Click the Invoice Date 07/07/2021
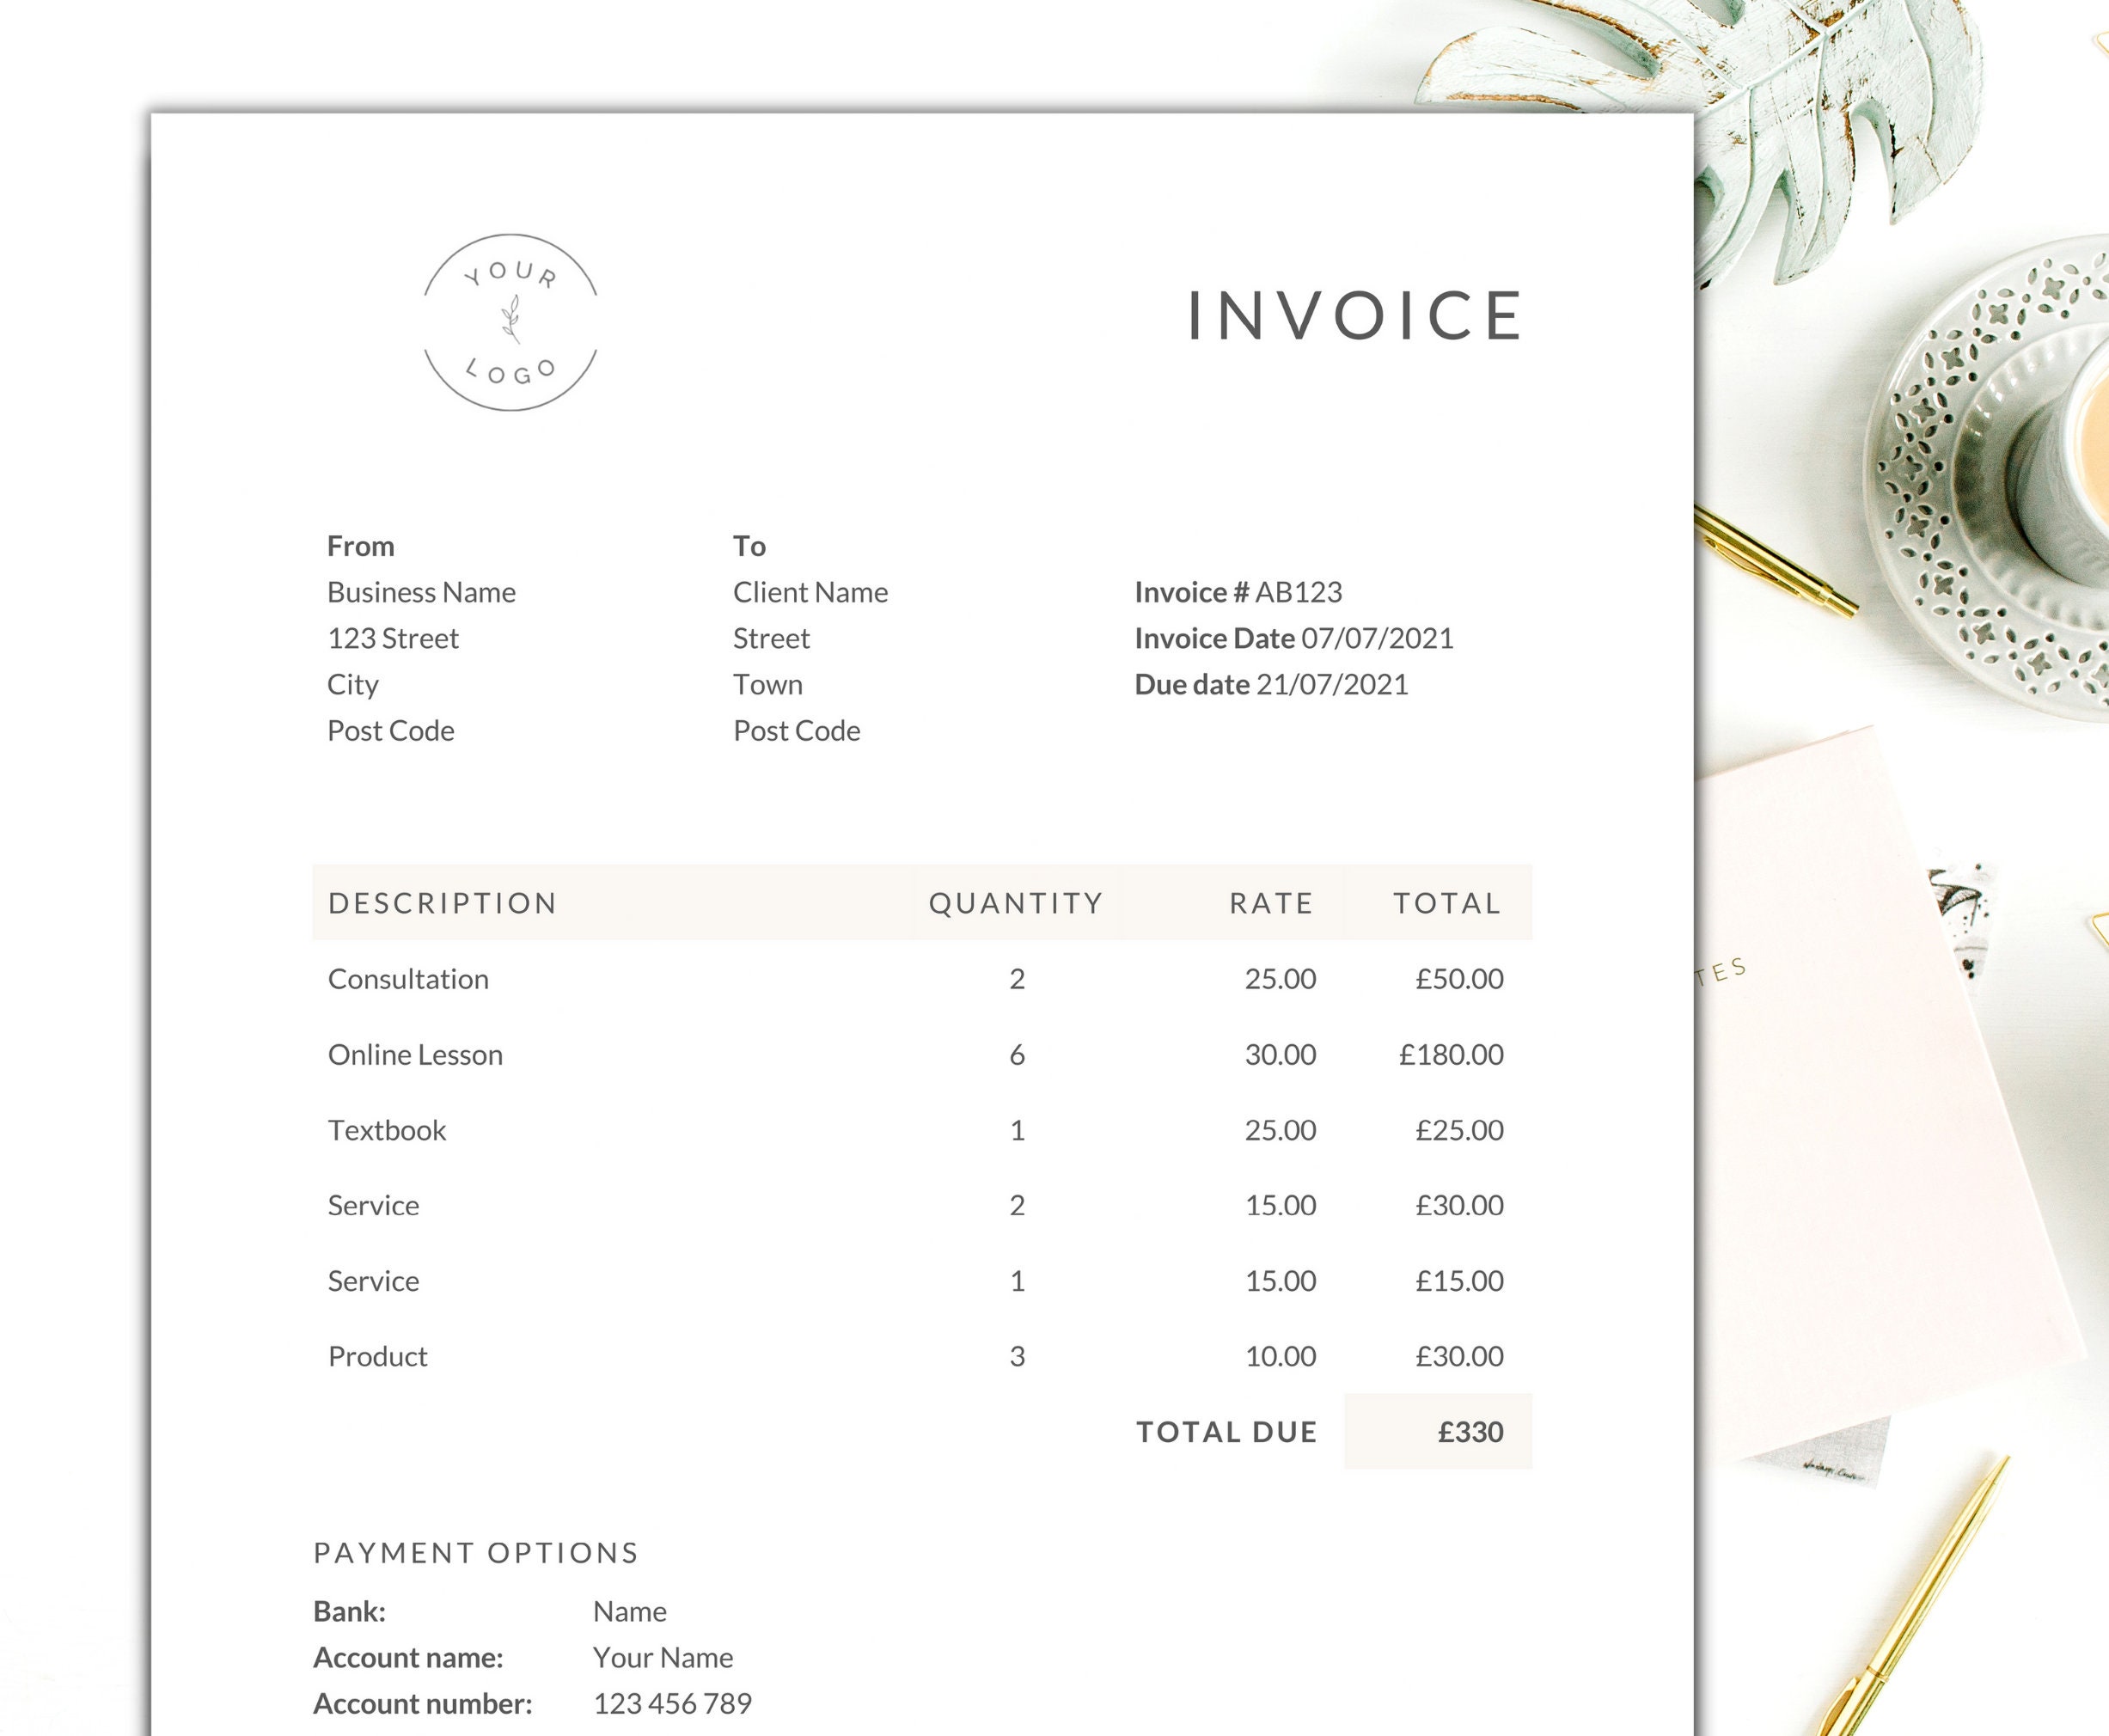Image resolution: width=2109 pixels, height=1736 pixels. tap(1294, 638)
